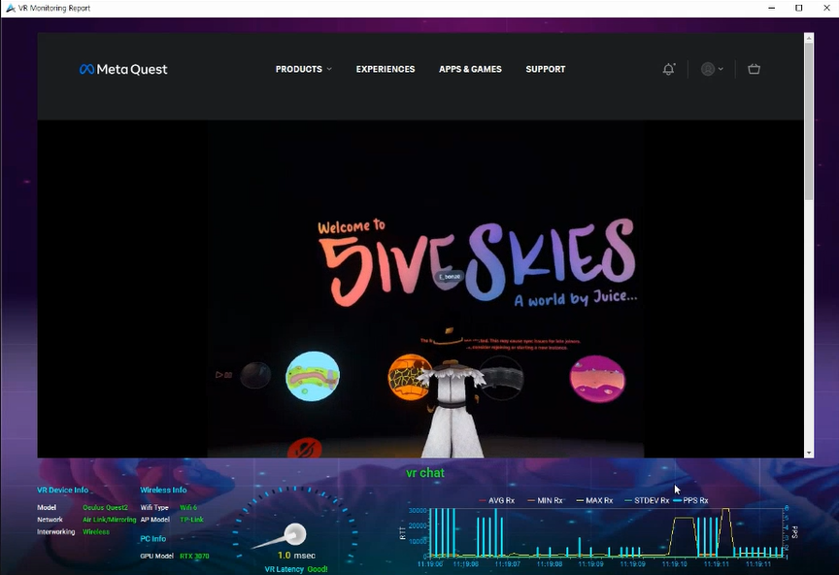Select the orange cracked lava planet
The image size is (839, 575).
click(x=407, y=377)
